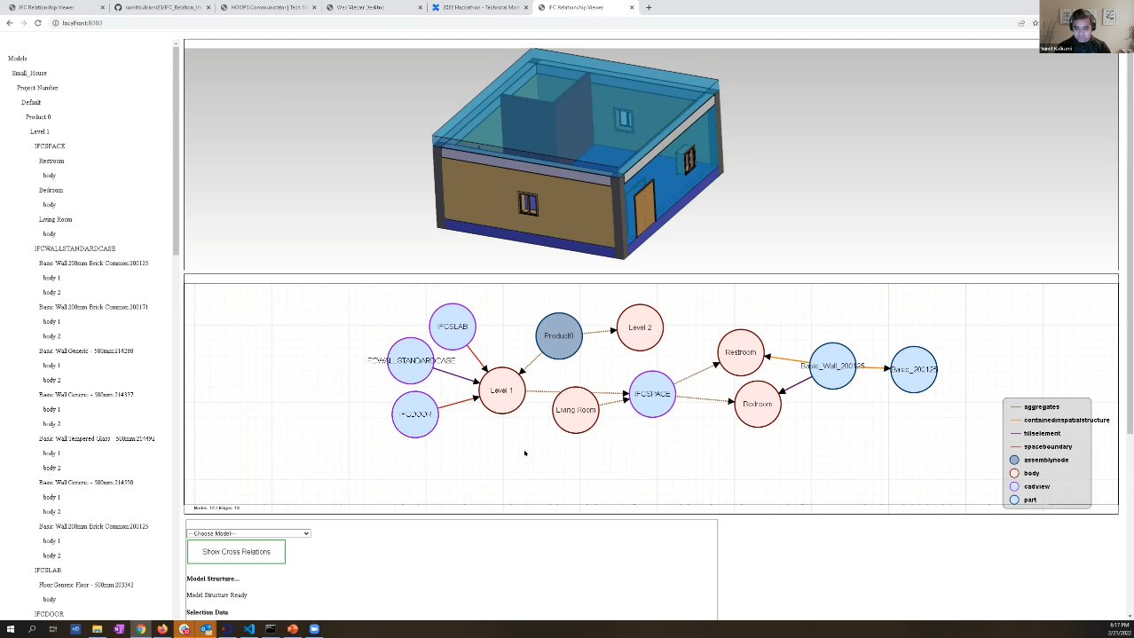Select the IFCSLAB node in the graph
Screen dimensions: 1134x638
coord(453,327)
